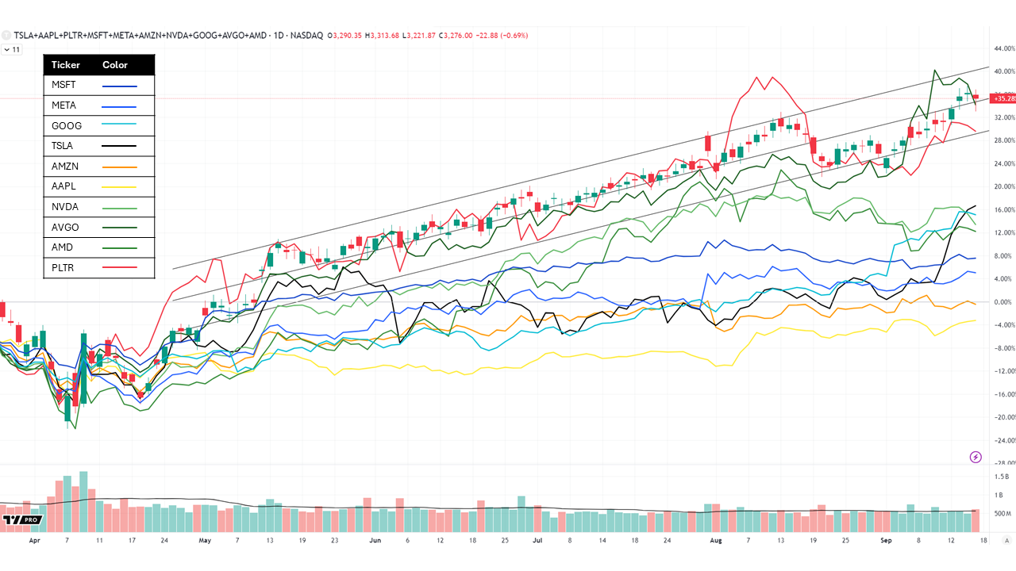The image size is (1016, 571).
Task: Click the Jul date label on time axis
Action: pos(537,540)
